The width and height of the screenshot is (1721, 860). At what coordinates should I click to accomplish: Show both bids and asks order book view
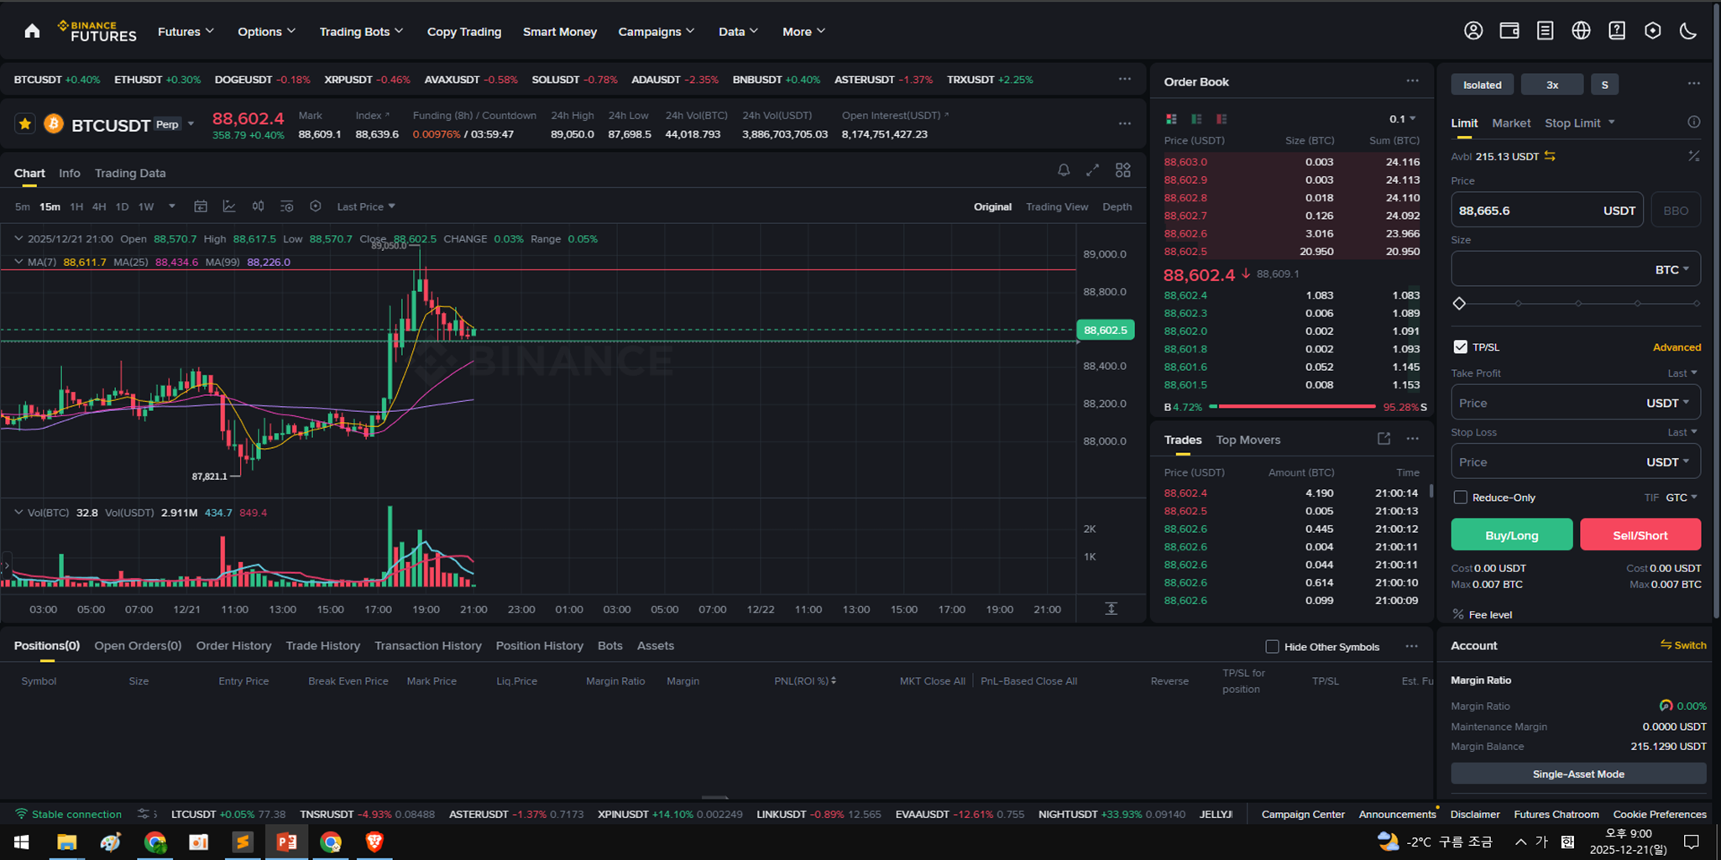tap(1171, 119)
